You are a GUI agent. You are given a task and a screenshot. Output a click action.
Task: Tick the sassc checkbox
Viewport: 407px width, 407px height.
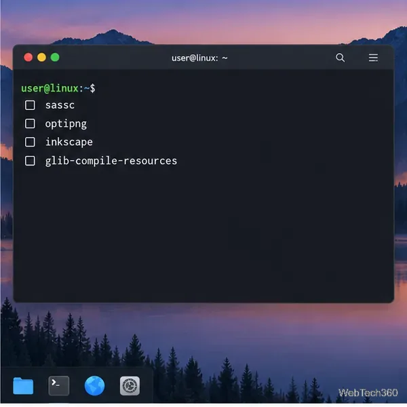(30, 105)
